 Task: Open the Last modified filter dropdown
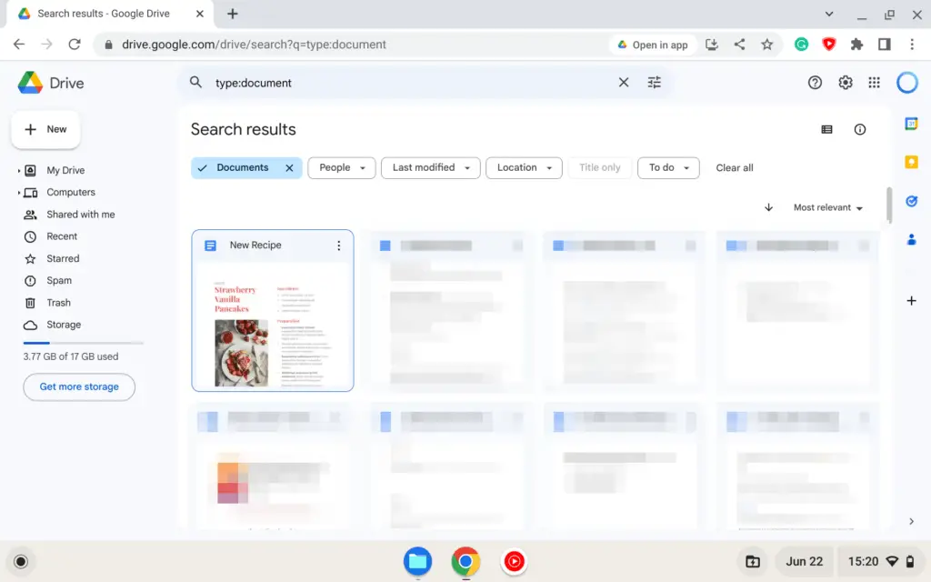[430, 167]
